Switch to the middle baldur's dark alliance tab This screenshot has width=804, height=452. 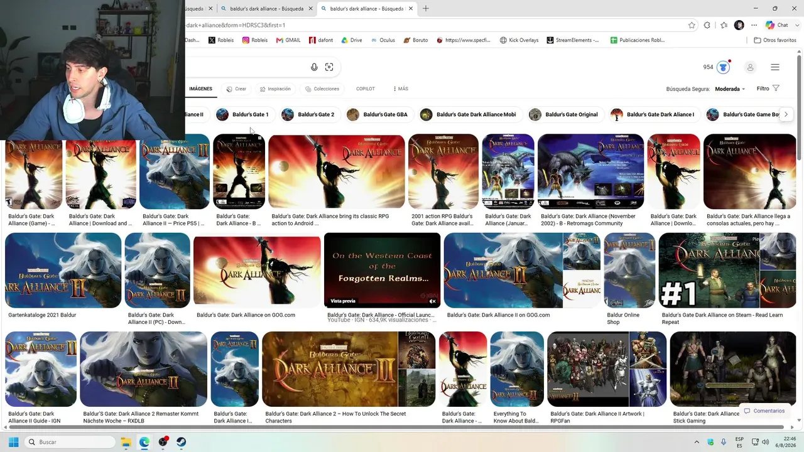266,9
